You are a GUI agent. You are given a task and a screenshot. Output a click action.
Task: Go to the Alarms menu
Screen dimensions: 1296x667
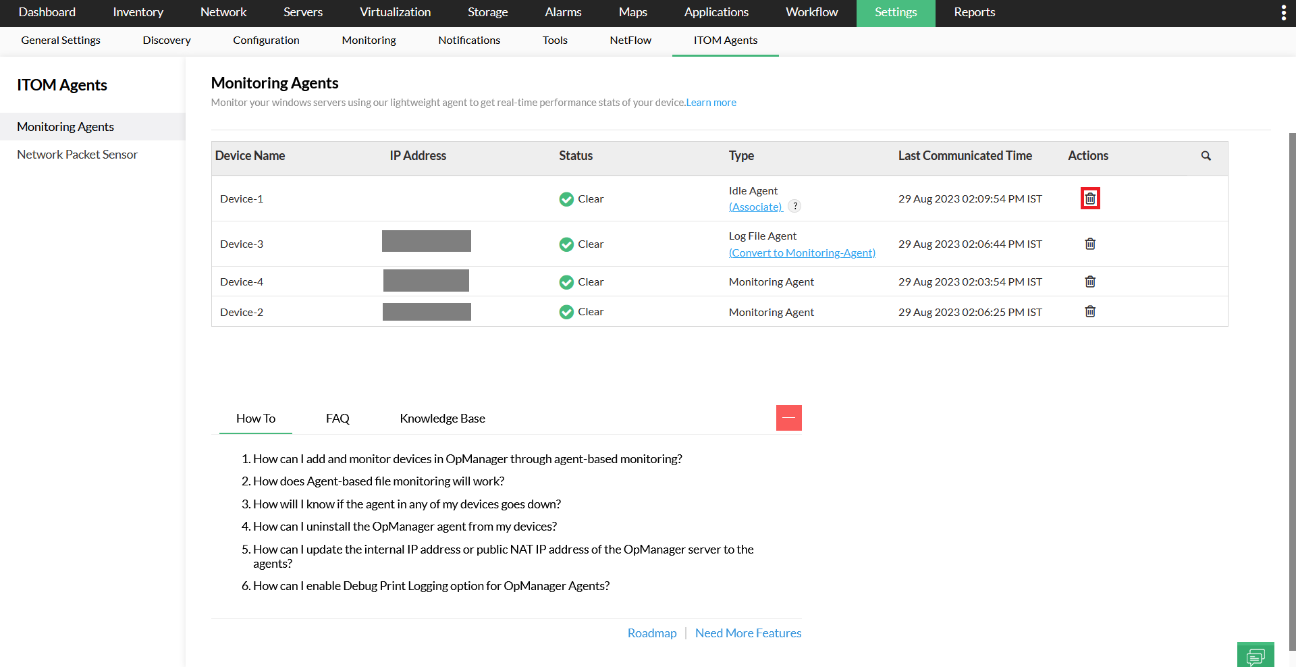(563, 12)
